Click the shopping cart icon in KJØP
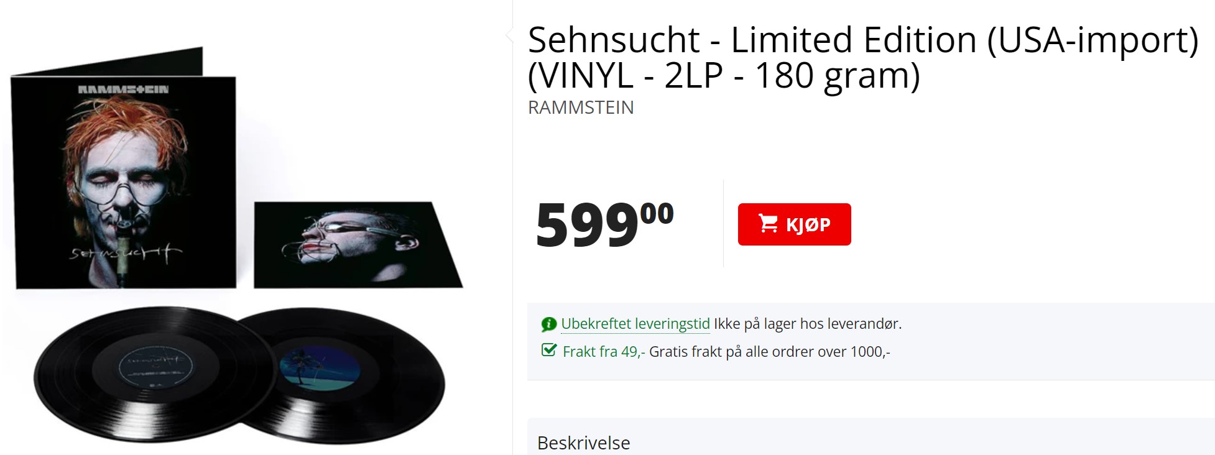 (x=768, y=223)
